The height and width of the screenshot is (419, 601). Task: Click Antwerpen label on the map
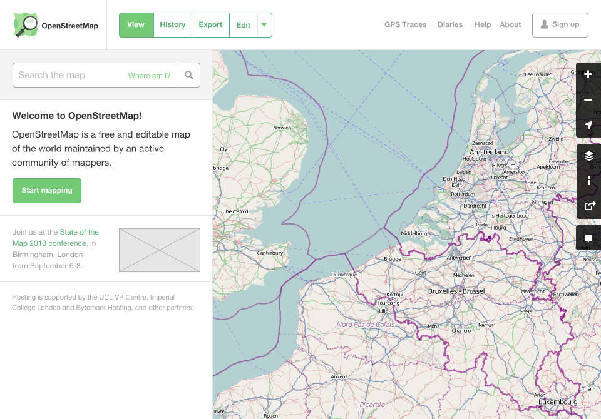click(x=459, y=258)
